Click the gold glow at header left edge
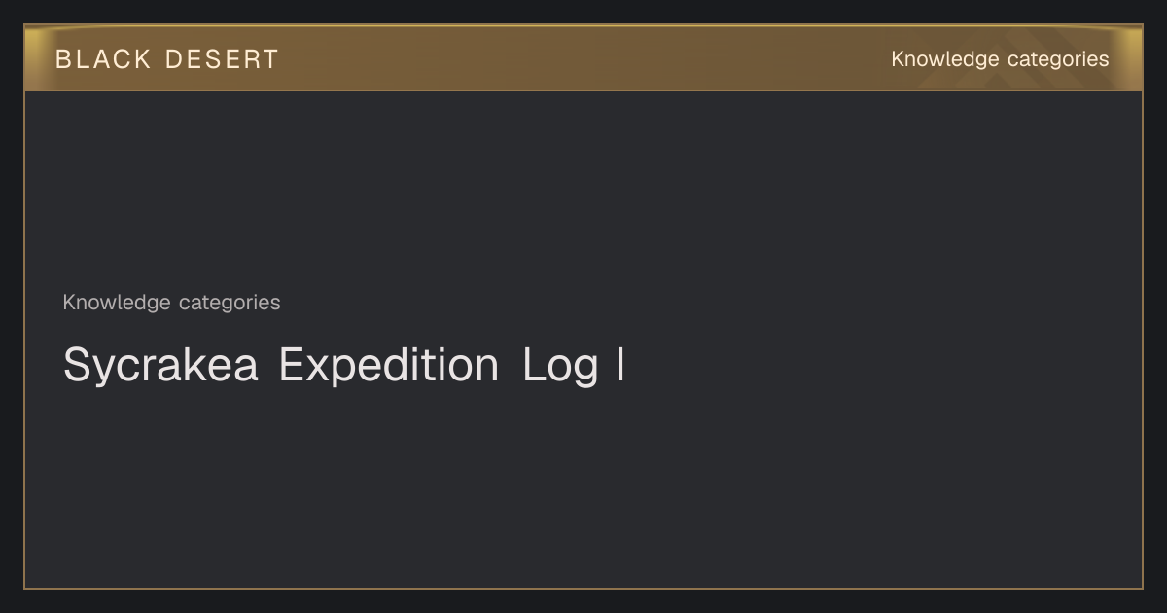This screenshot has width=1167, height=613. (x=39, y=58)
